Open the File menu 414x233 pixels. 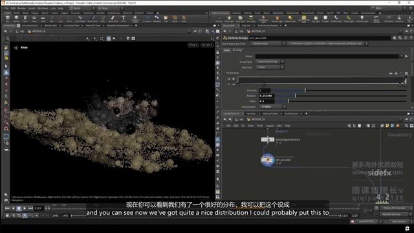tap(6, 8)
